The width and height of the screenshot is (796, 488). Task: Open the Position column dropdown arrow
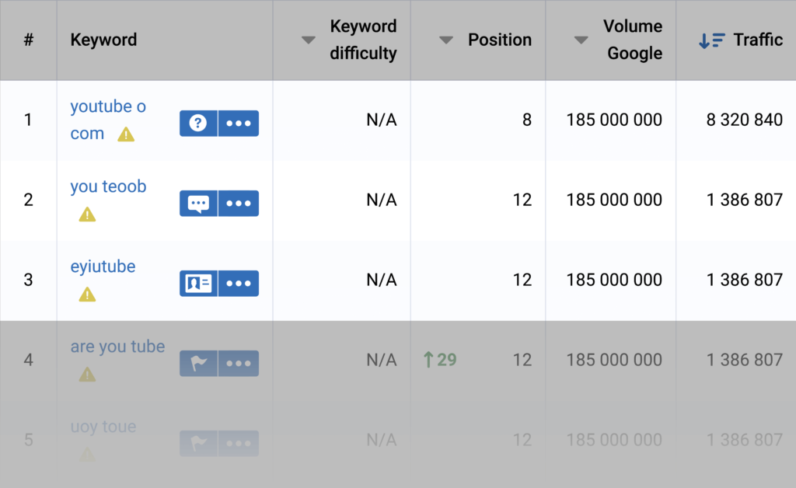tap(445, 40)
